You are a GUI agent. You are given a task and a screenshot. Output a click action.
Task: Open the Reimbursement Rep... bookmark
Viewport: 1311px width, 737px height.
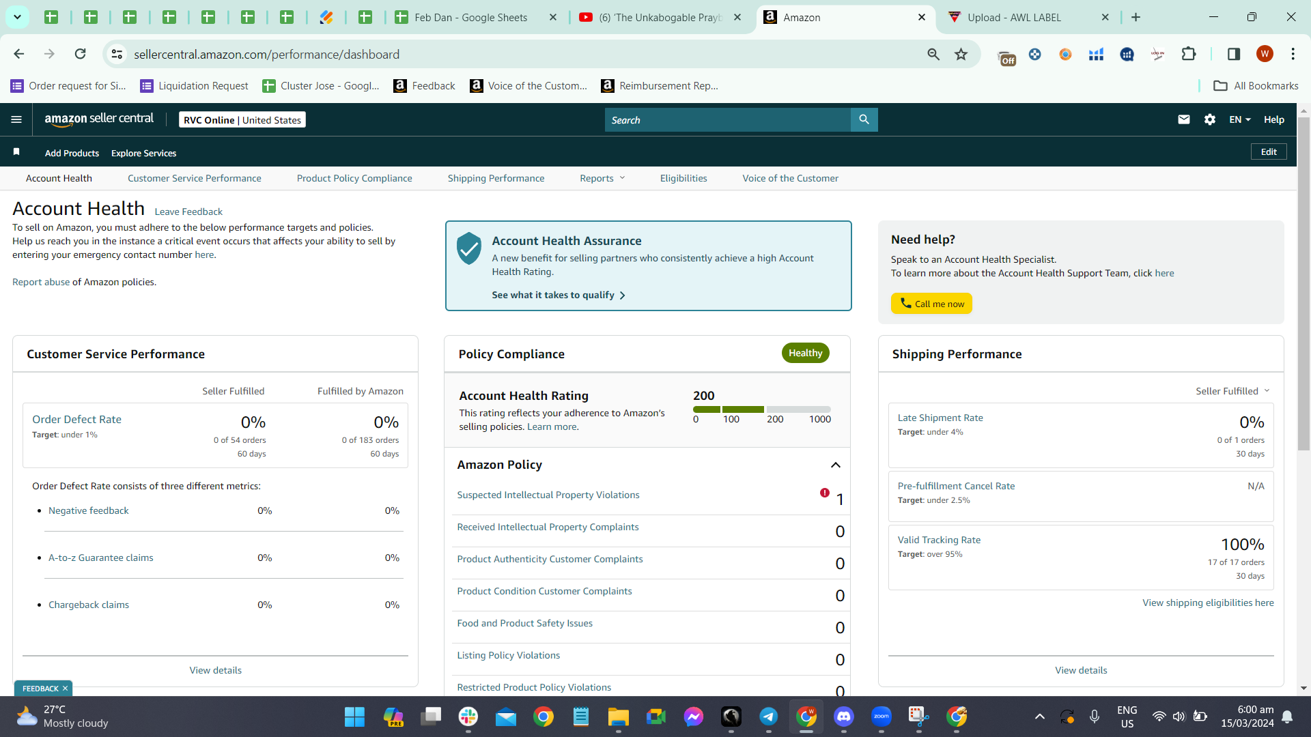pyautogui.click(x=660, y=85)
